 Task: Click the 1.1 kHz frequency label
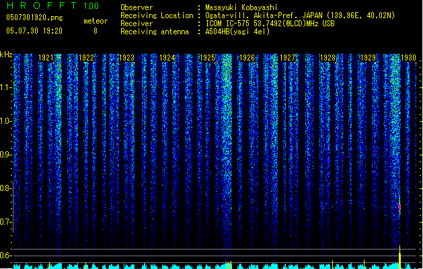pos(5,87)
